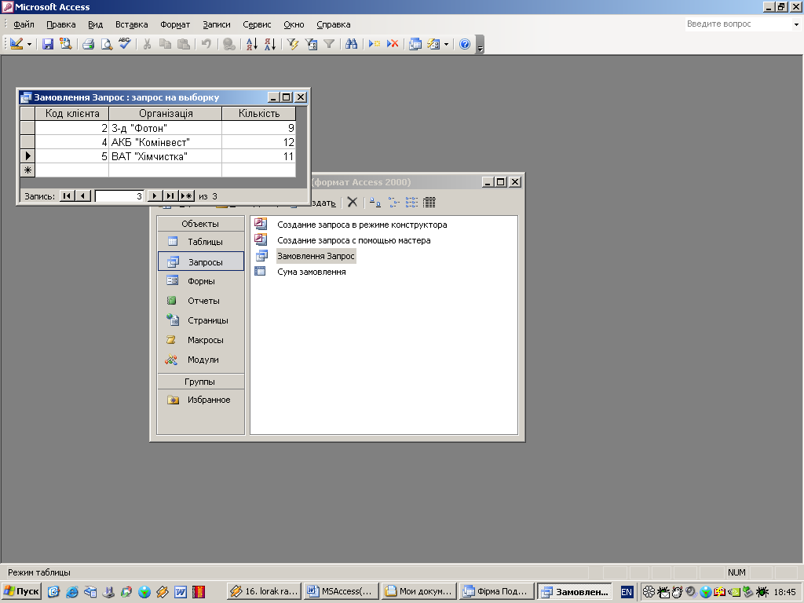Screen dimensions: 804x603
Task: Select the cell З-д "Фотон"
Action: pos(166,128)
